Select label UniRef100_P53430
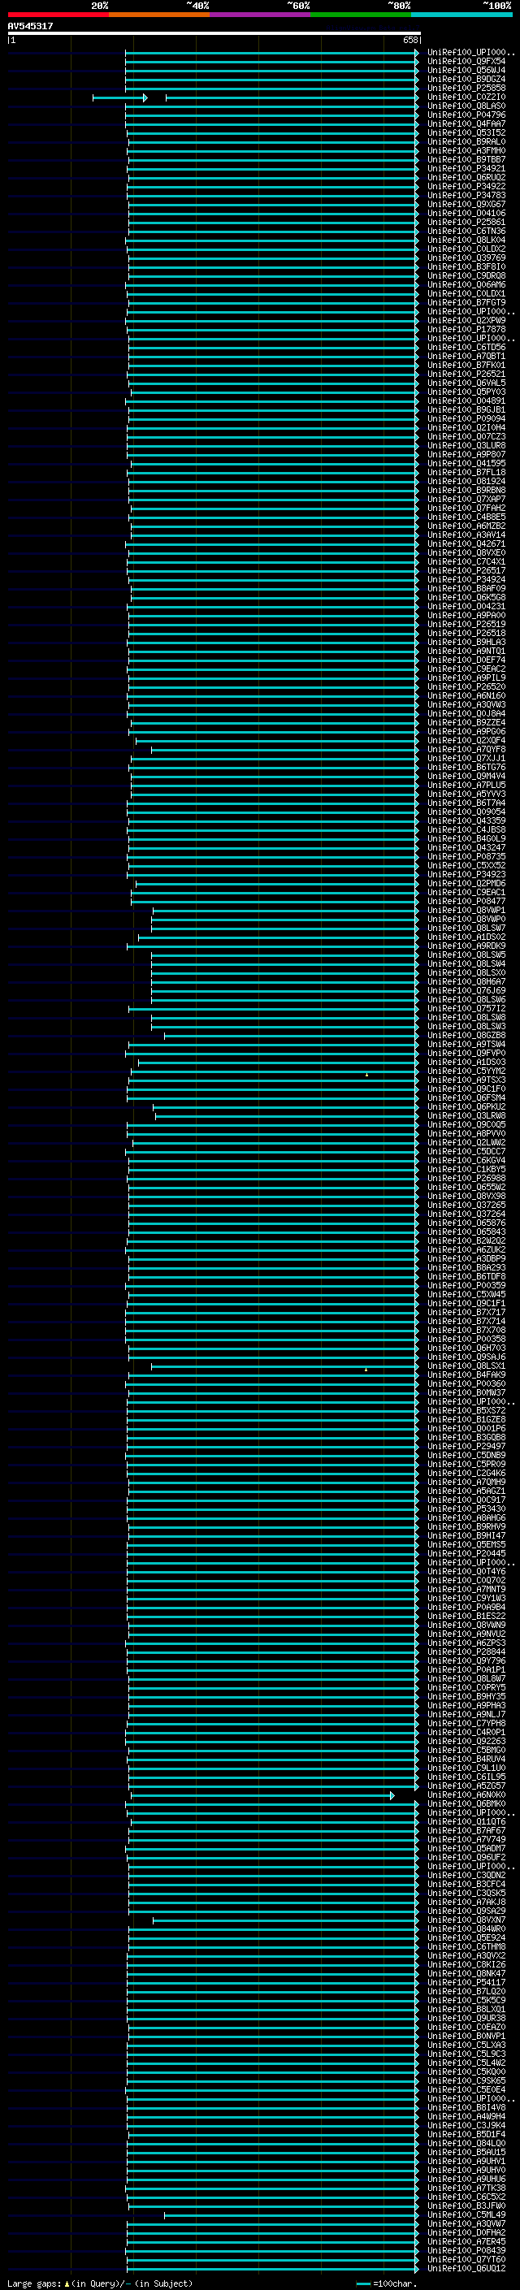Image resolution: width=520 pixels, height=2290 pixels. (466, 1509)
